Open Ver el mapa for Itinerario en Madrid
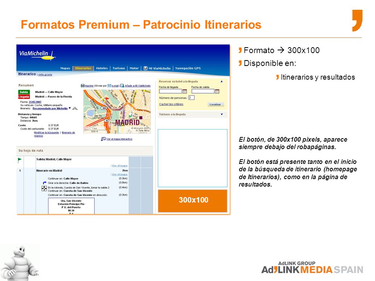 120,174
